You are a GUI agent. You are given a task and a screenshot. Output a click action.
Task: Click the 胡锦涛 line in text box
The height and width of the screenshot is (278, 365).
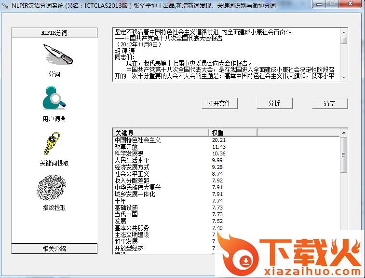tap(124, 51)
